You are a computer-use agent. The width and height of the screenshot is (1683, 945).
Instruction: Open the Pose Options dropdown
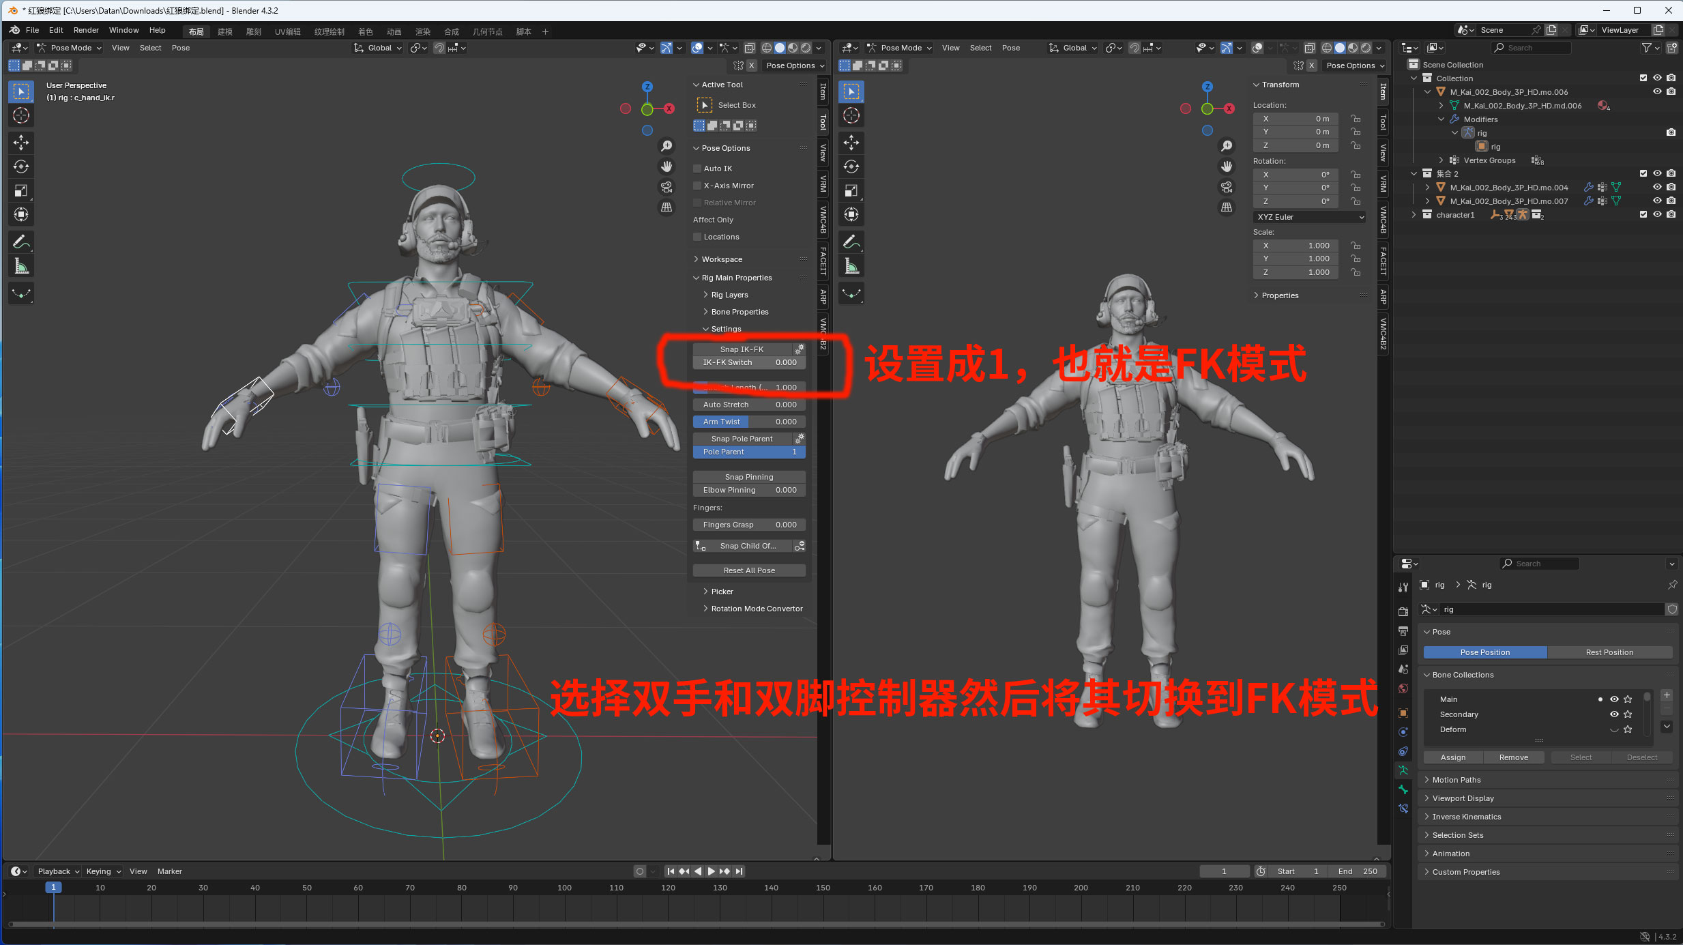pyautogui.click(x=793, y=65)
